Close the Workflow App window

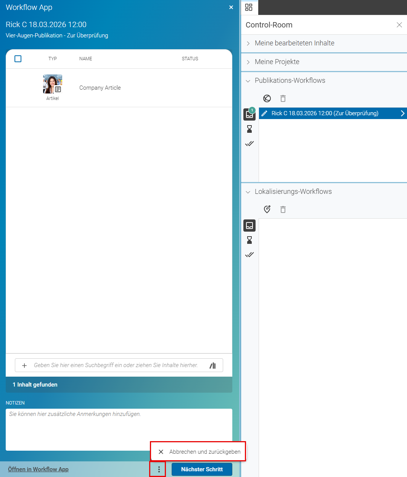[231, 7]
